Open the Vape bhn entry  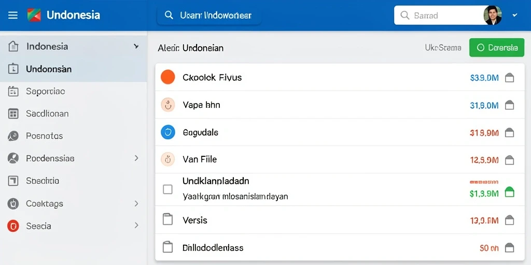(x=201, y=105)
